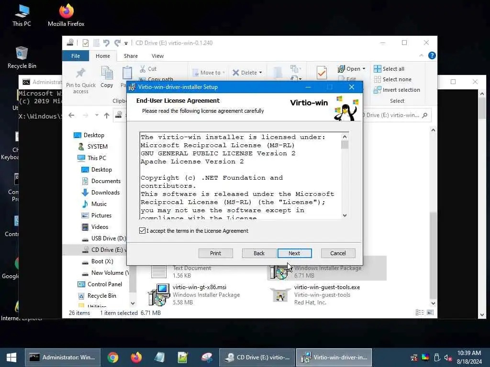Viewport: 490px width, 367px height.
Task: Click Redo in Quick Access Toolbar
Action: pyautogui.click(x=117, y=43)
